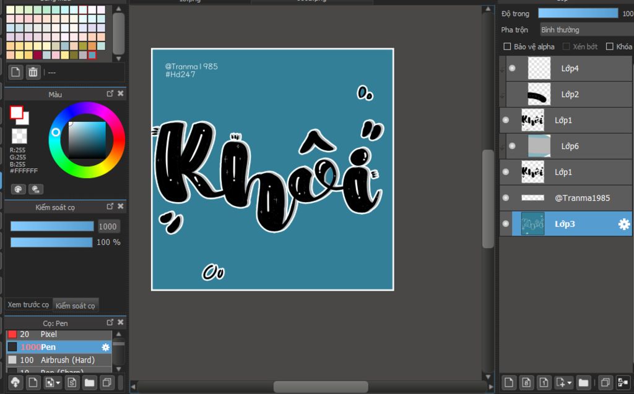Screen dimensions: 634x394
Task: Click the Lớp6 layer thumbnail
Action: [x=539, y=146]
